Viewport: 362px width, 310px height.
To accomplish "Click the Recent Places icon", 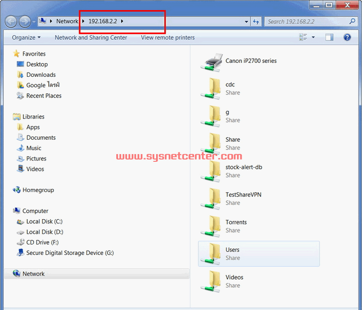I will [20, 96].
